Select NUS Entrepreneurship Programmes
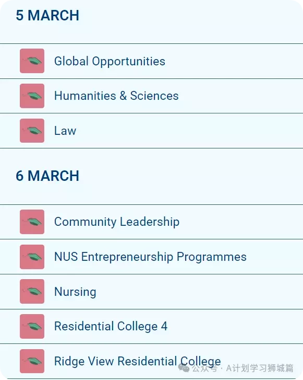This screenshot has width=303, height=380. 151,257
